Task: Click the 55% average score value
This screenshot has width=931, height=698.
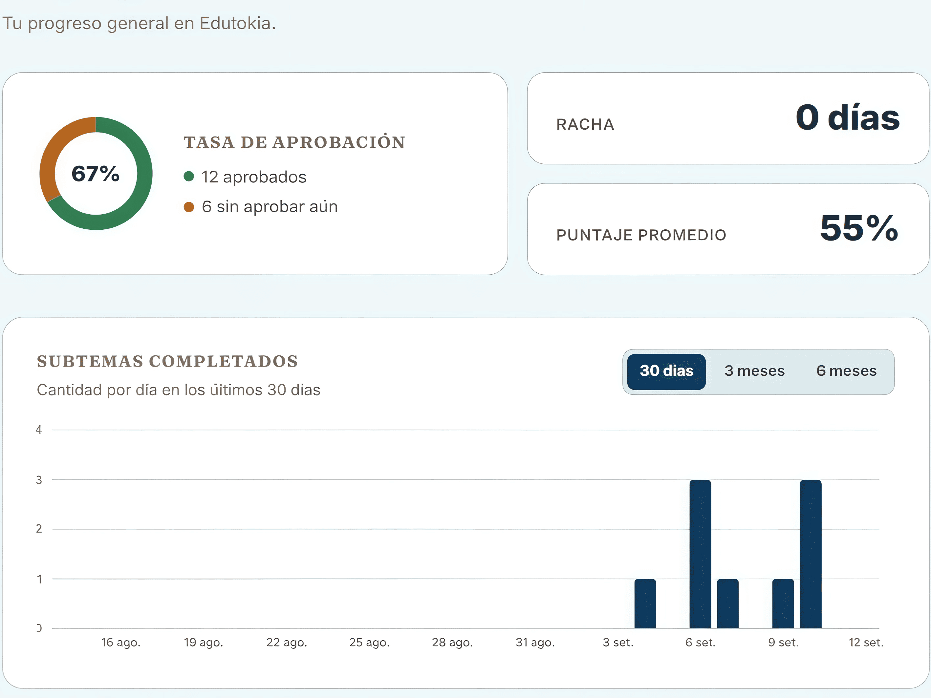Action: tap(858, 228)
